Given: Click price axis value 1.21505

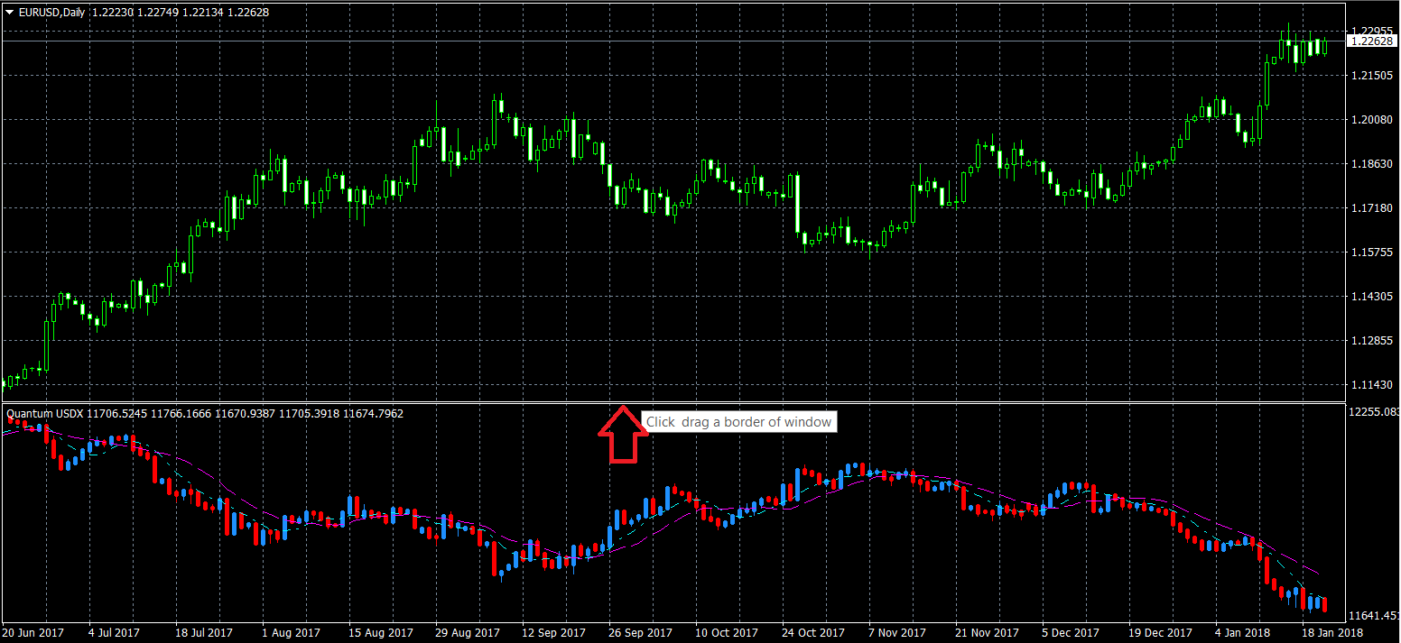Looking at the screenshot, I should (1370, 76).
